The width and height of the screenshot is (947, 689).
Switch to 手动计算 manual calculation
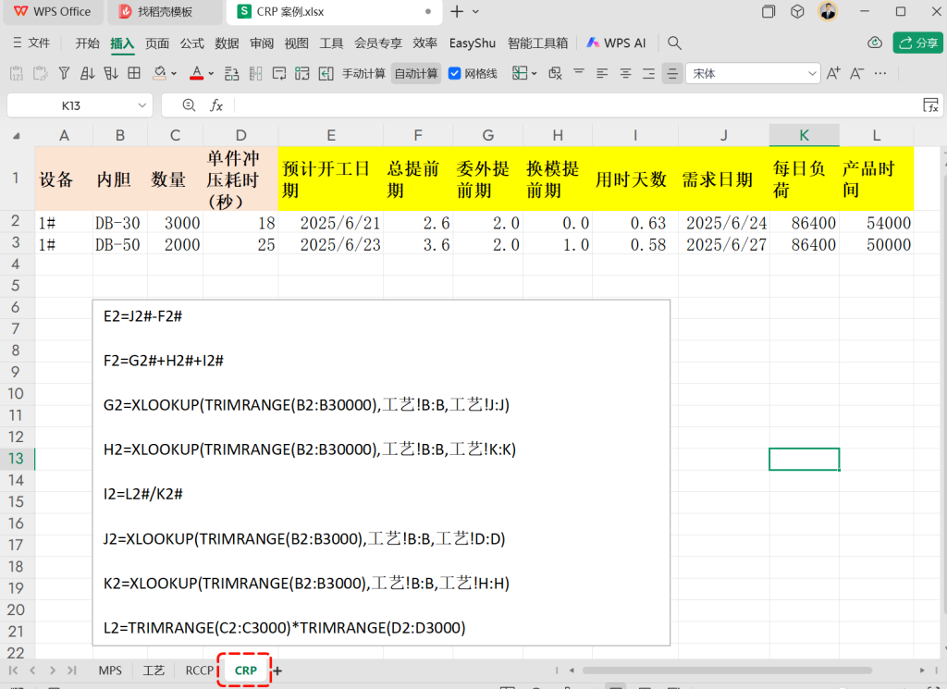coord(363,74)
